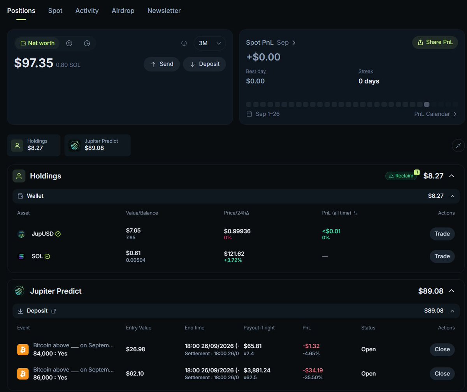467x392 pixels.
Task: Switch to the percentage view icon
Action: click(69, 43)
